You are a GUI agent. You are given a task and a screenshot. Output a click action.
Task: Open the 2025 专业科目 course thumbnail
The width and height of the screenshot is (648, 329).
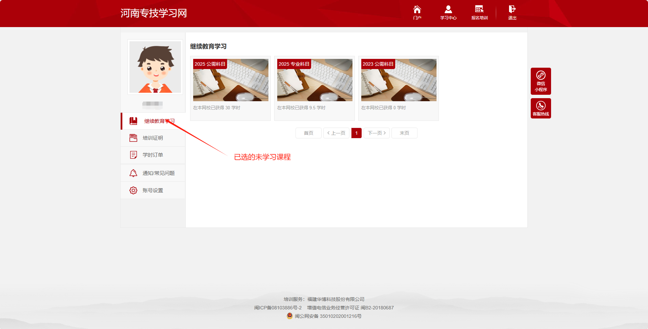point(315,80)
